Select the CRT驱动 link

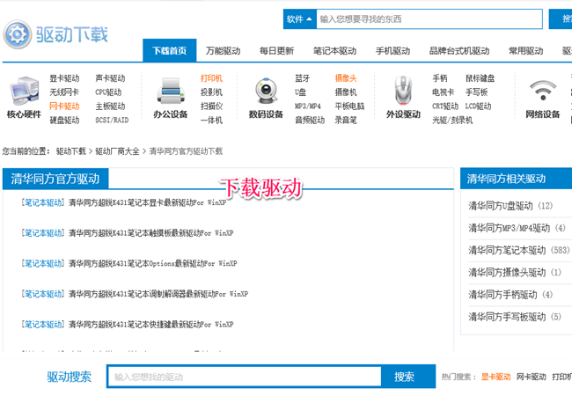tap(445, 106)
